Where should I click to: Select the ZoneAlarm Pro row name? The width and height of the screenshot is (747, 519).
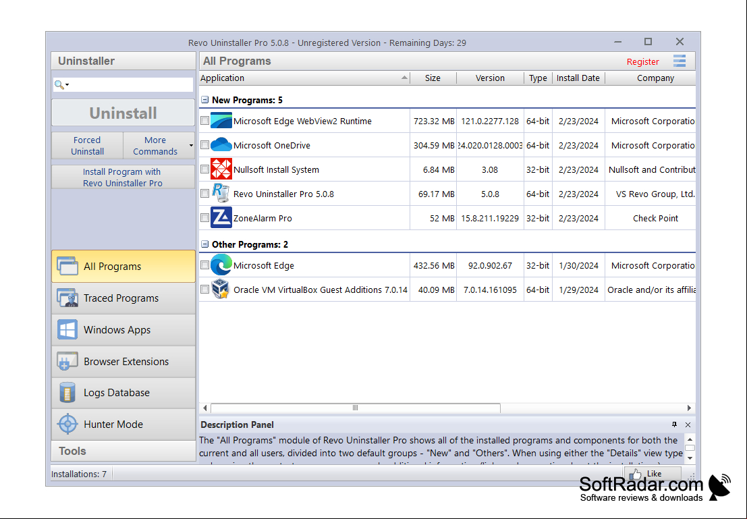pos(262,218)
